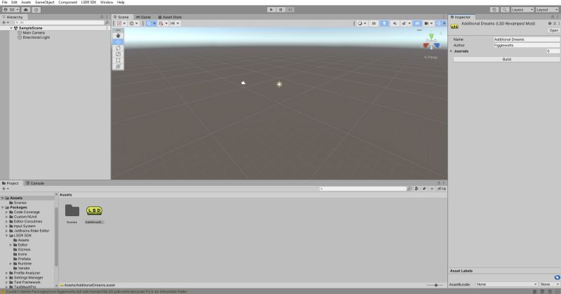Viewport: 561px width, 294px height.
Task: Open the Hierarchy create plus dropdown
Action: pos(6,22)
